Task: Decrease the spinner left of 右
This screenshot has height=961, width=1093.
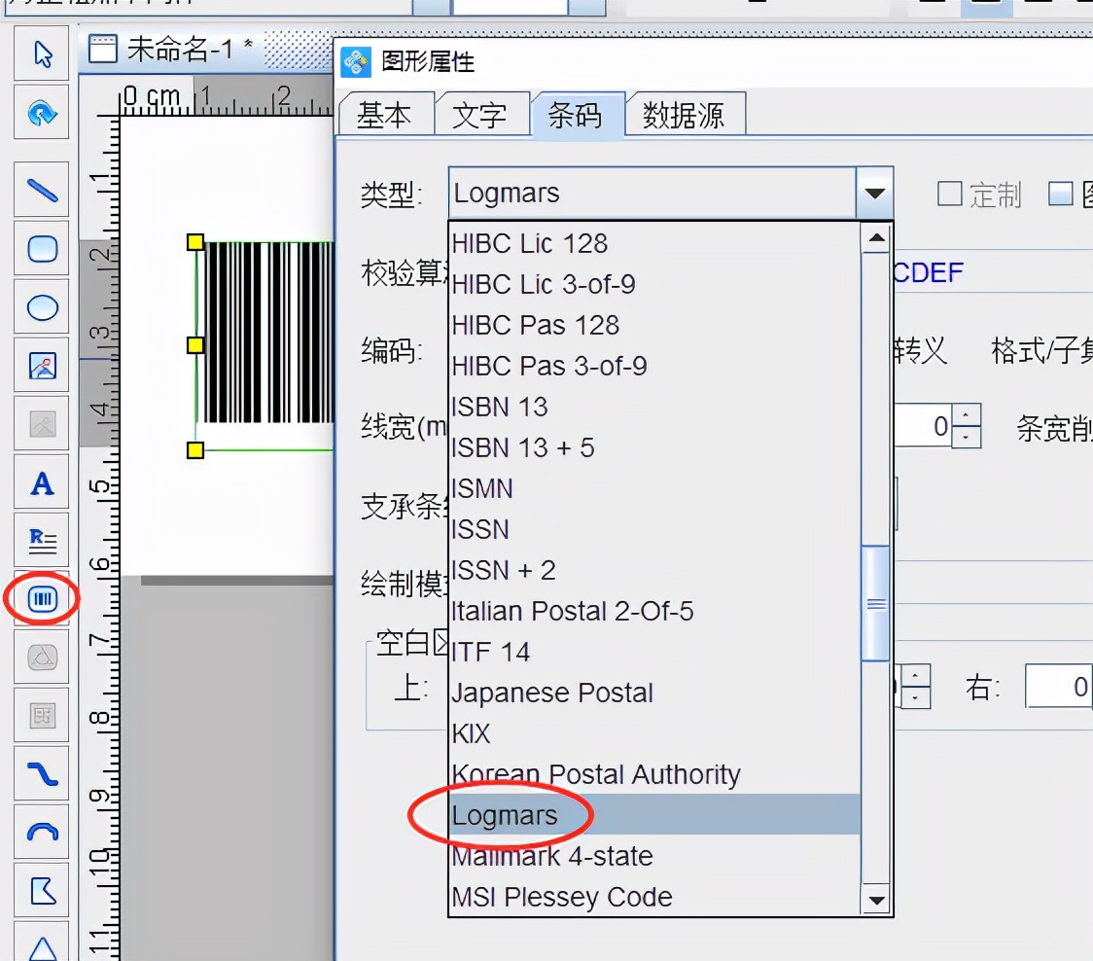Action: click(916, 698)
